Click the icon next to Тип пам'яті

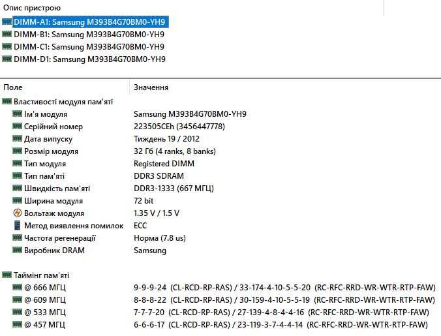[x=17, y=176]
